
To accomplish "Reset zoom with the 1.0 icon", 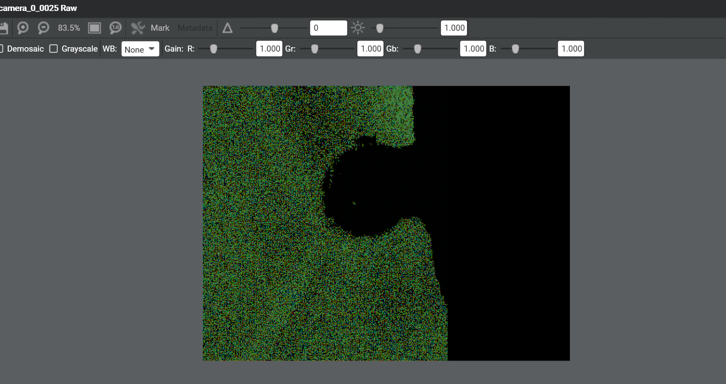I will 115,28.
